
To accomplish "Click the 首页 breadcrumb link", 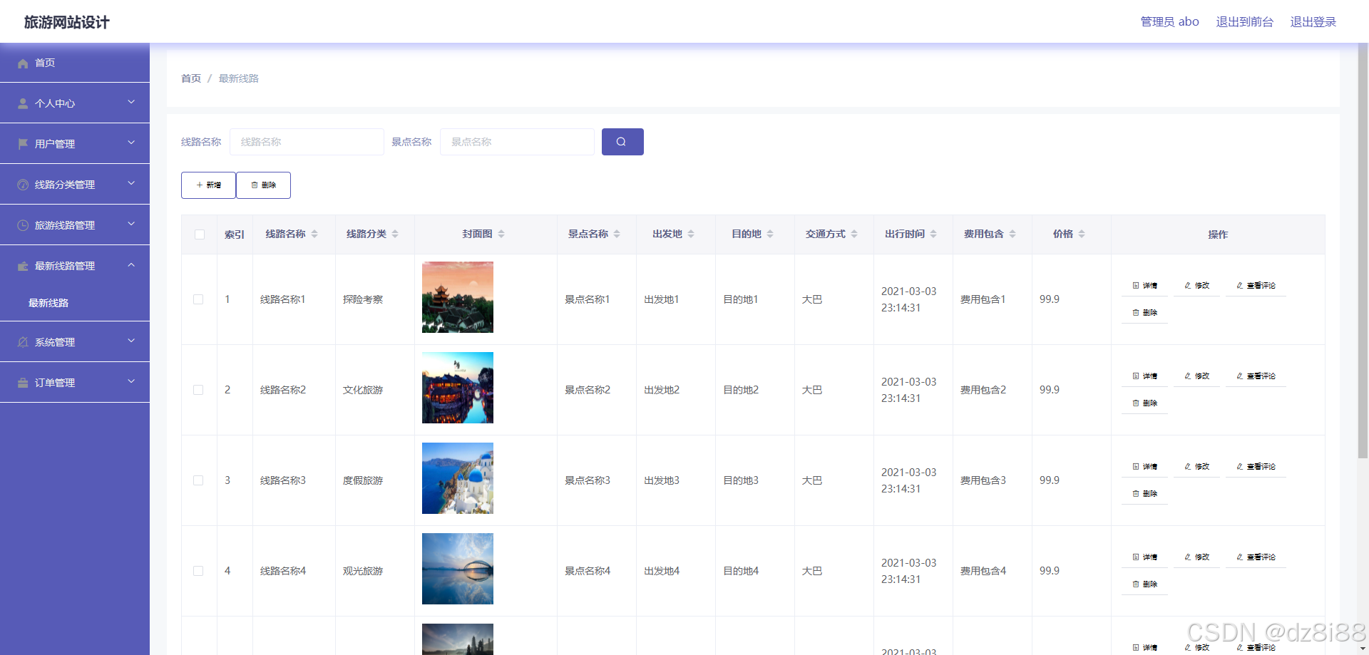I will pos(190,78).
